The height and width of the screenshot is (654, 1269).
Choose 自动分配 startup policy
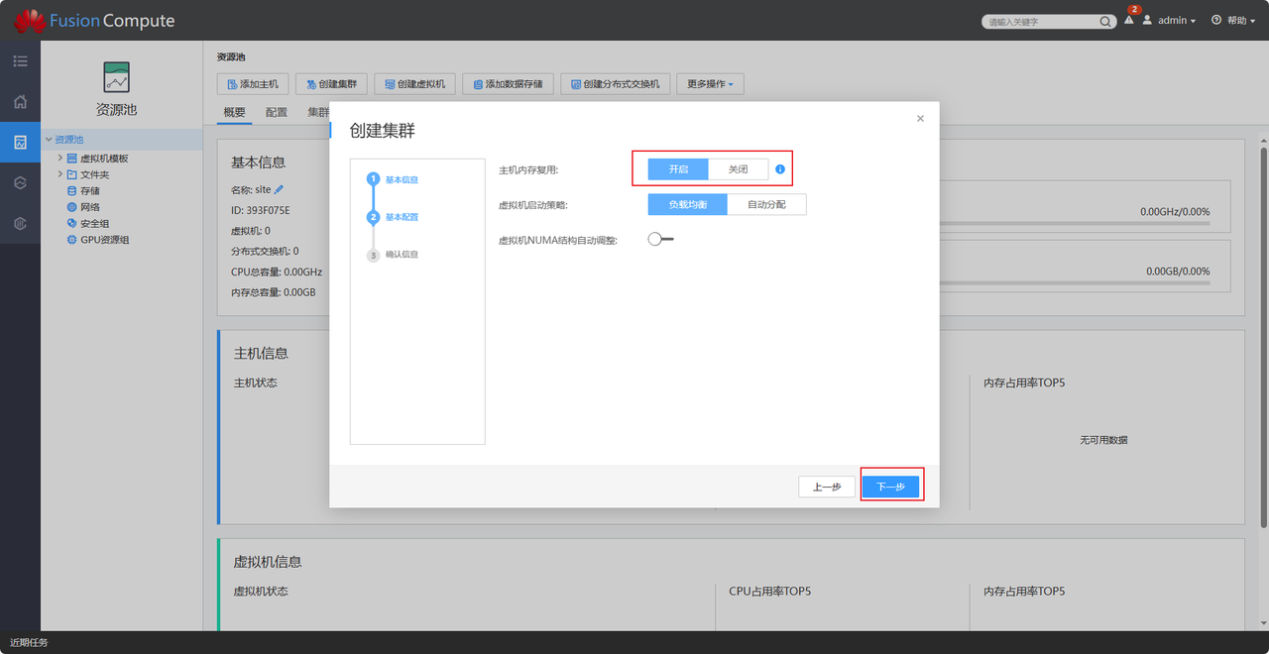(766, 204)
